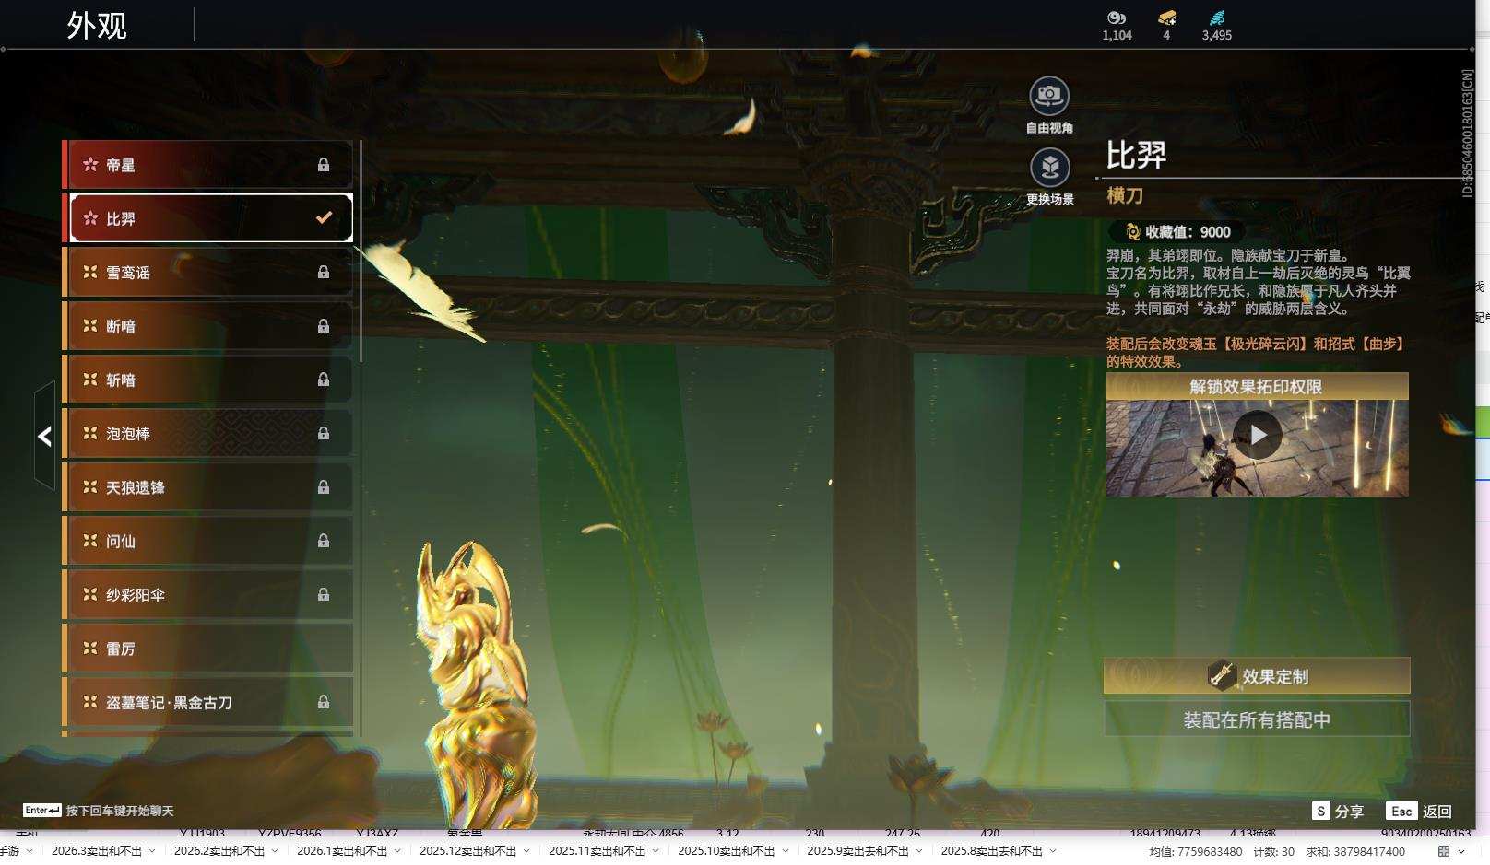The height and width of the screenshot is (865, 1490).
Task: Click the lock icon on 斩喑 row
Action: click(x=324, y=380)
